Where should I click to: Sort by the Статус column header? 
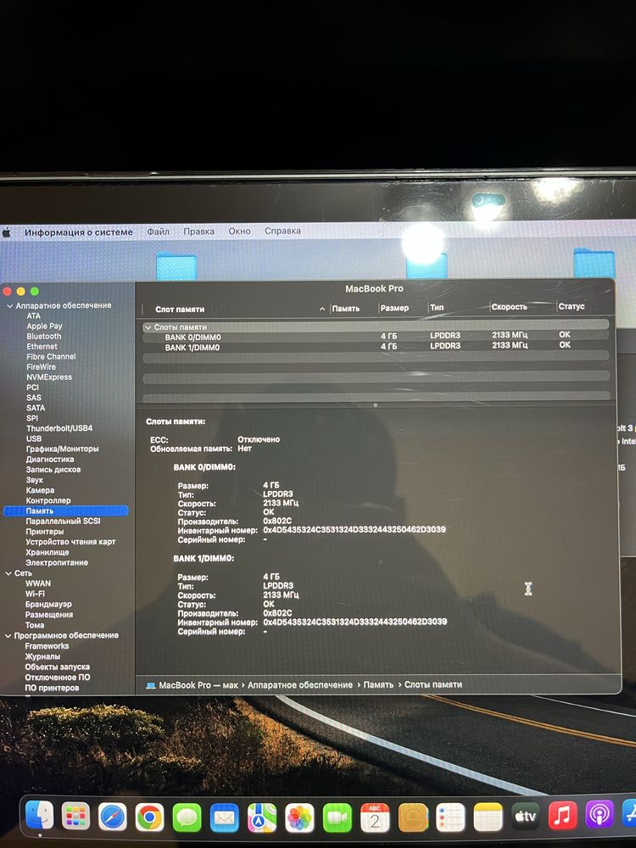[x=571, y=306]
